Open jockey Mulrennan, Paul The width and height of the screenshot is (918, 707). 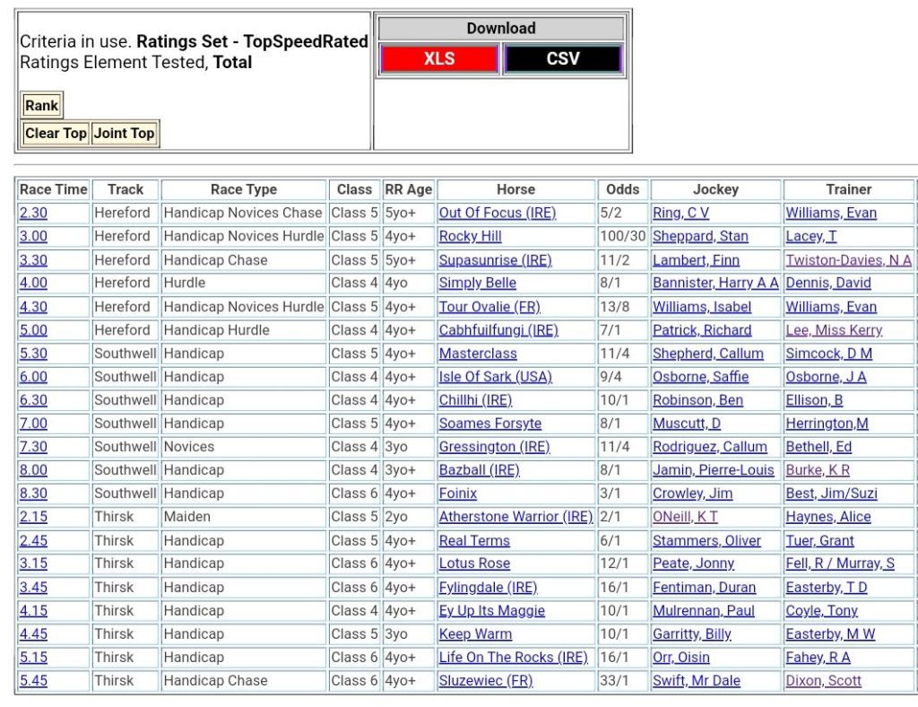(x=704, y=611)
